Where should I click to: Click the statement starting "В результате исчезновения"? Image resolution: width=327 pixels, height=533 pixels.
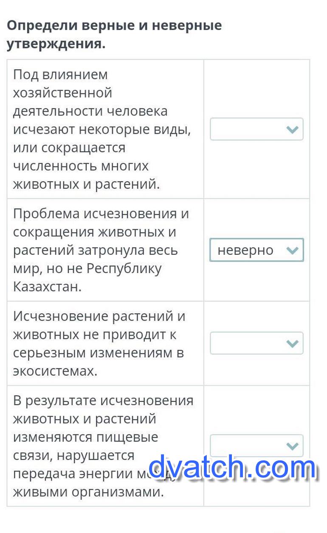pyautogui.click(x=103, y=446)
